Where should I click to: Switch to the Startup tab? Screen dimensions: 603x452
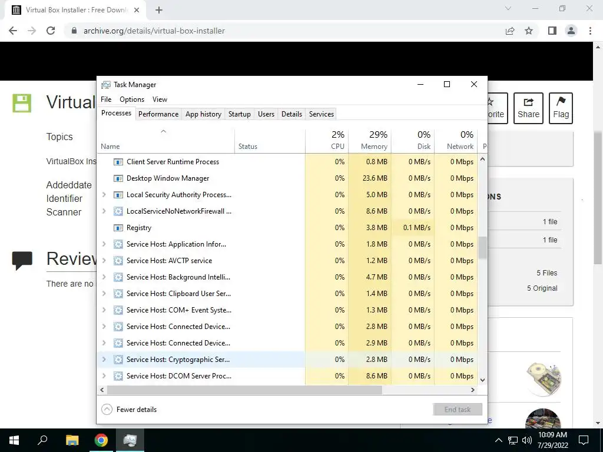240,114
